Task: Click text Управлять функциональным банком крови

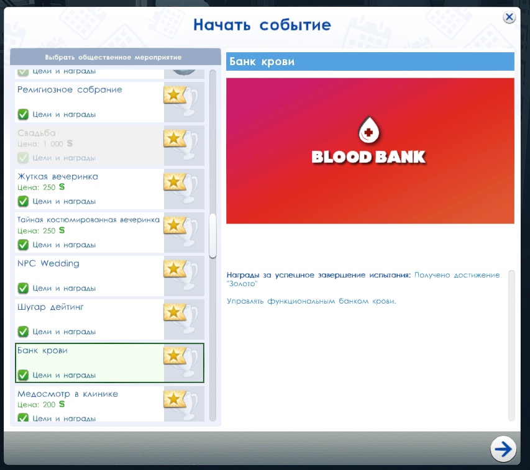Action: (x=311, y=301)
